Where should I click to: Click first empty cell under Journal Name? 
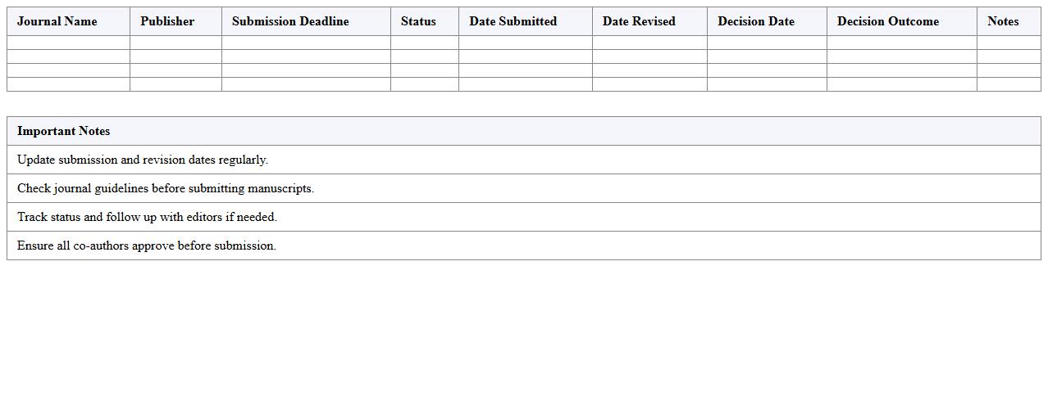coord(68,43)
